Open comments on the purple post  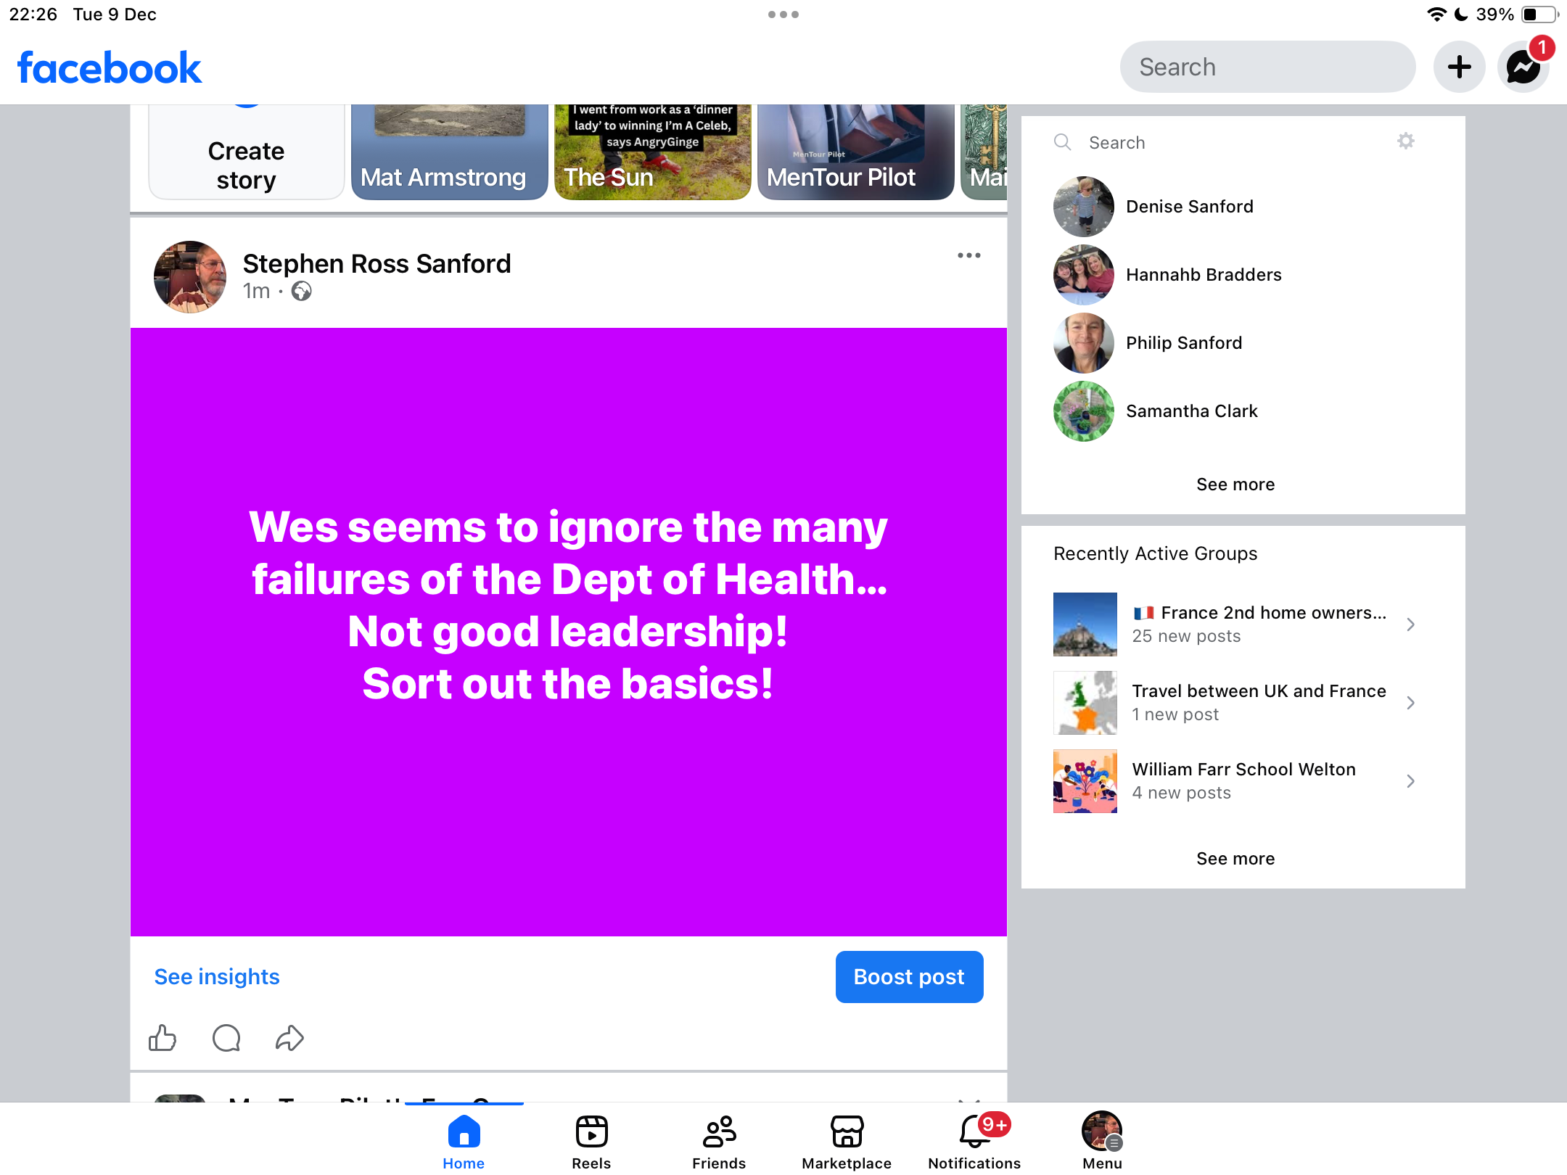(226, 1038)
